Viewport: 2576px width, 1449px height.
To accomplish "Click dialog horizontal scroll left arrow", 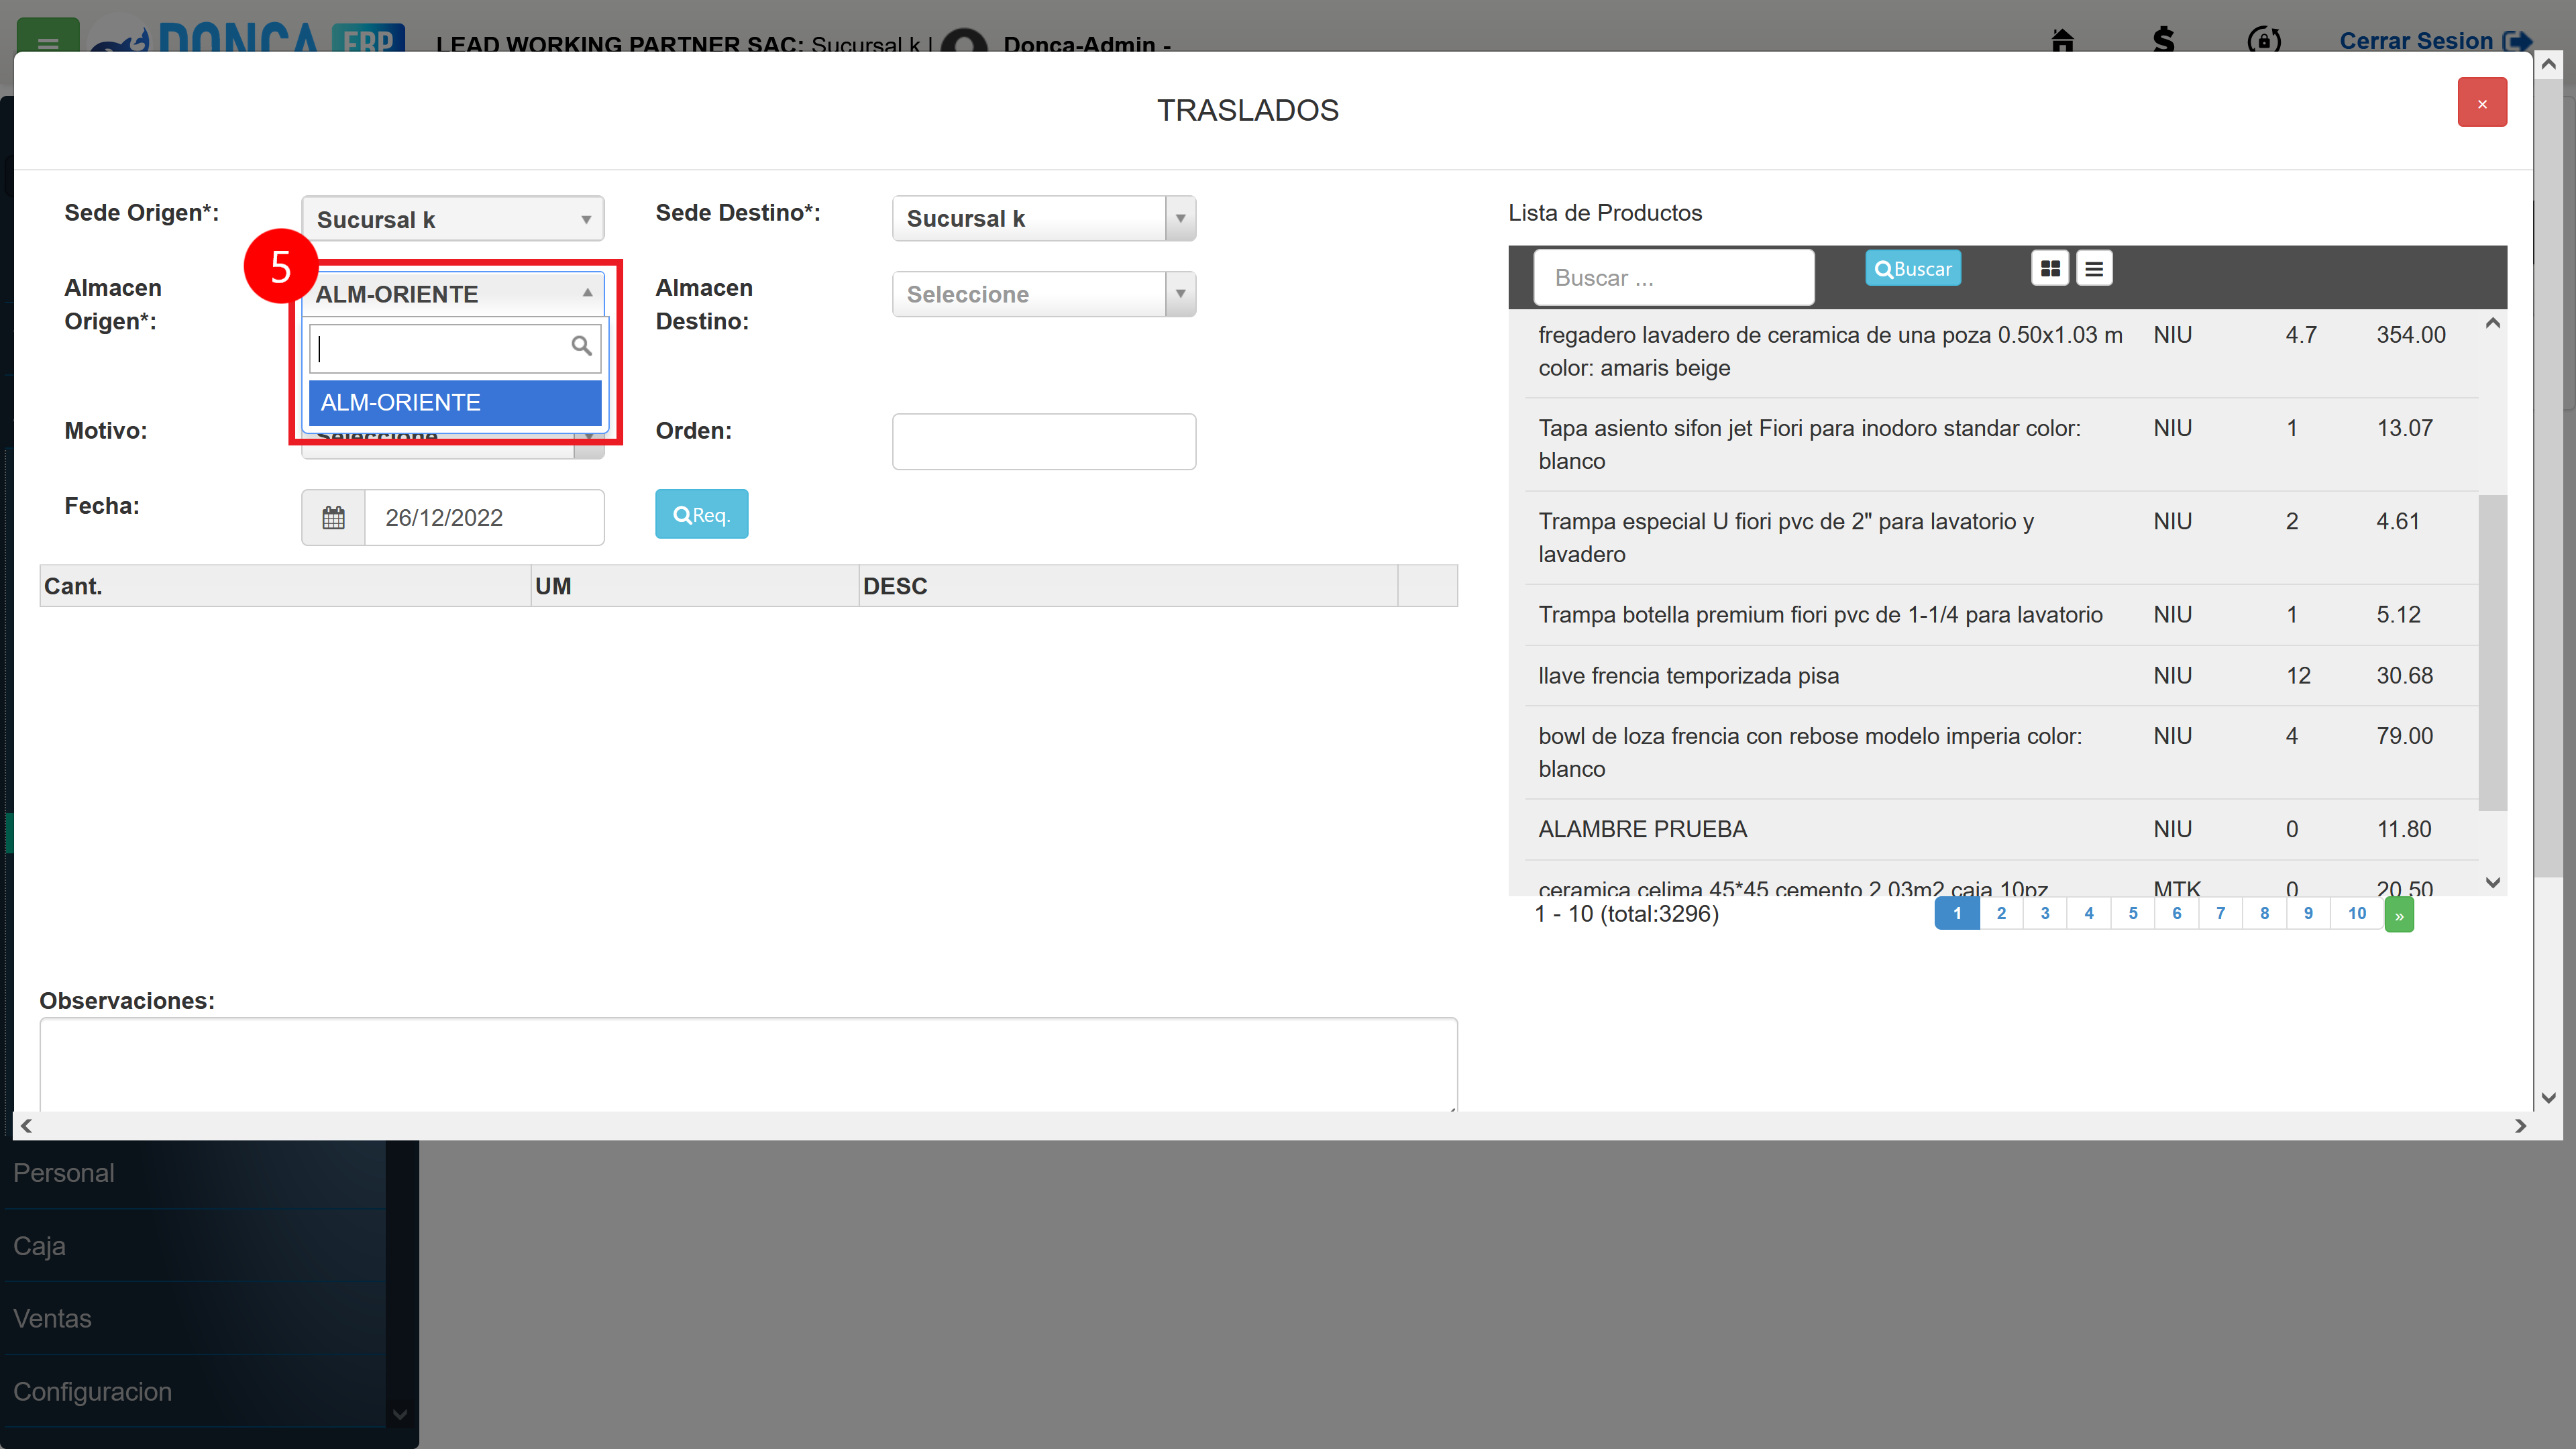I will (27, 1126).
